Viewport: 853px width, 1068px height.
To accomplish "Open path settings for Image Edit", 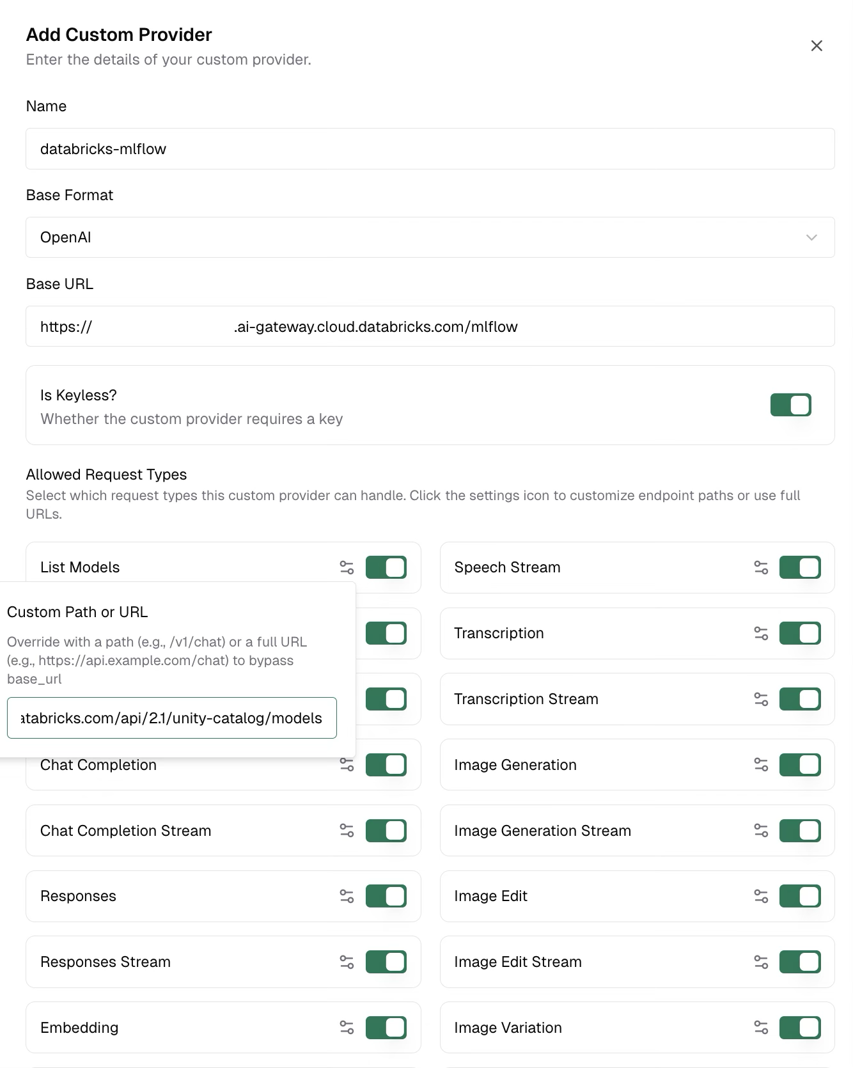I will [x=761, y=896].
